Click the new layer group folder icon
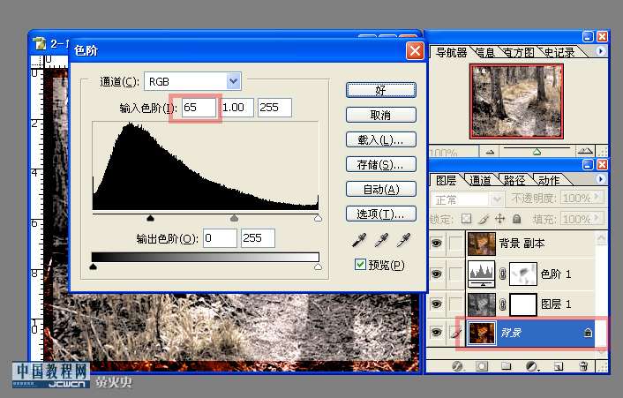623x398 pixels. click(x=506, y=366)
